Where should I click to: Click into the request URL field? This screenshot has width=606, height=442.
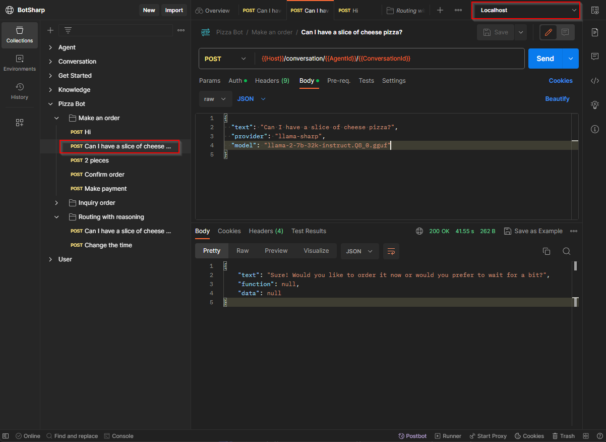click(390, 59)
